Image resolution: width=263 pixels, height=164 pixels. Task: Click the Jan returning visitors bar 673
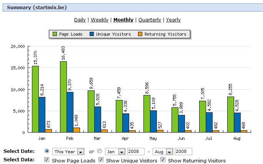[48, 131]
